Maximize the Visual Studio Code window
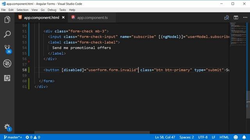Image resolution: width=250 pixels, height=140 pixels. (233, 3)
